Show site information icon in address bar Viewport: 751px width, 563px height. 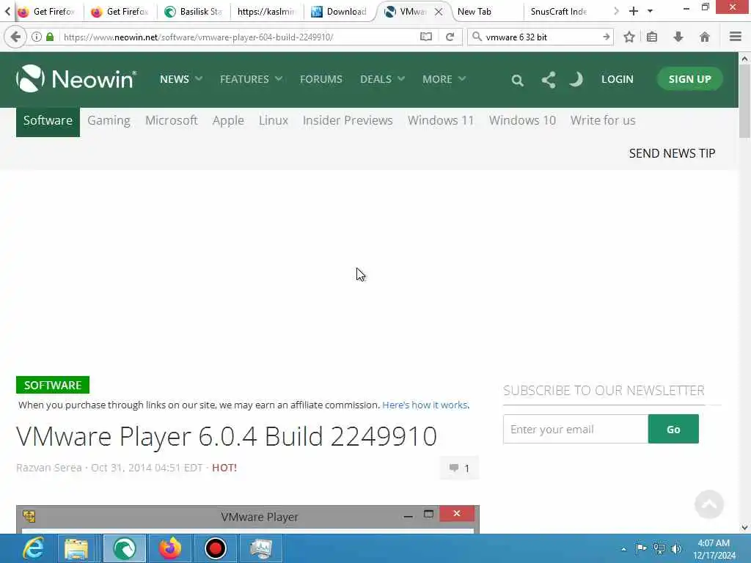[37, 37]
